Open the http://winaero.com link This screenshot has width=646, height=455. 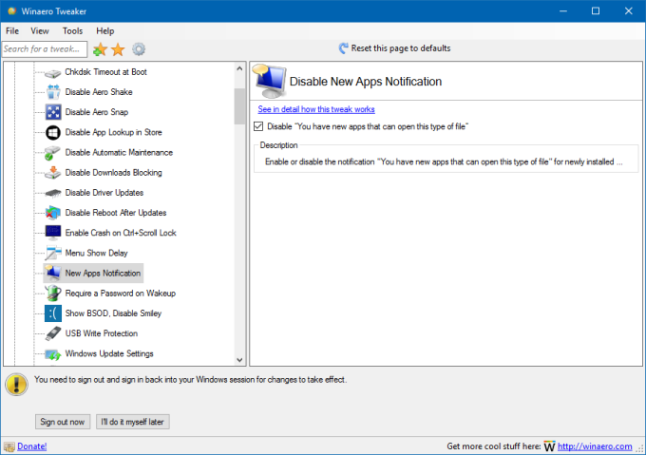(x=595, y=446)
